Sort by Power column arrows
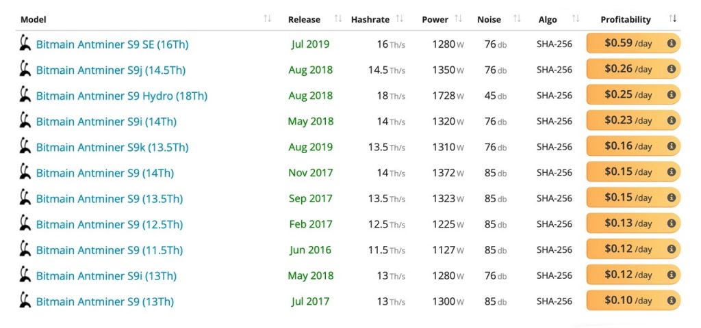The image size is (701, 328). coord(458,18)
